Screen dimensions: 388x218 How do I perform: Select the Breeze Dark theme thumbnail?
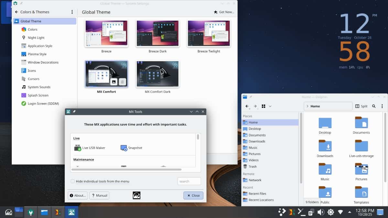158,34
